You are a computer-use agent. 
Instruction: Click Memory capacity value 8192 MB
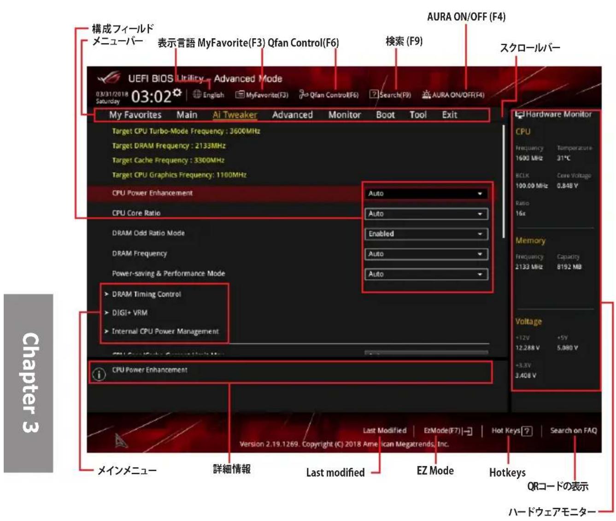coord(569,267)
